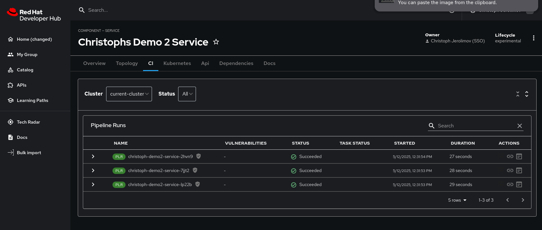Open Tech Radar from the sidebar

pos(28,122)
